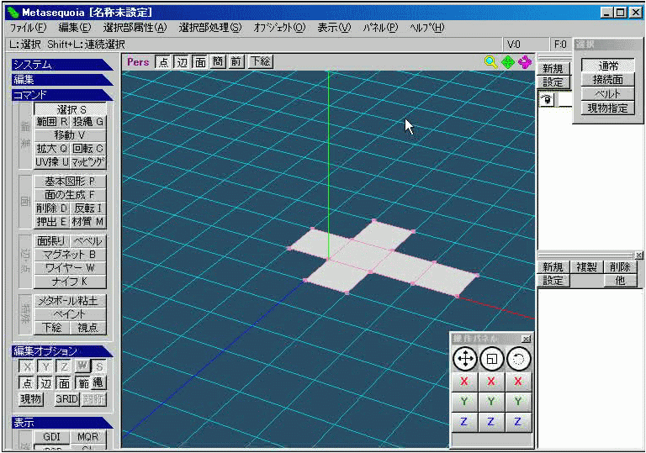Open the 表示(V) menu
This screenshot has height=453, width=646.
[x=334, y=28]
